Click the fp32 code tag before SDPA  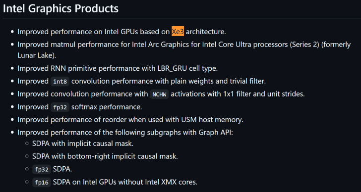pyautogui.click(x=42, y=170)
